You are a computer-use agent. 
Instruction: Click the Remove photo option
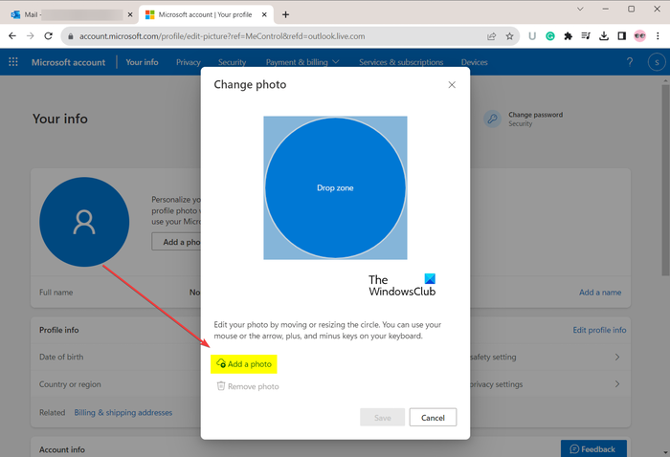(248, 386)
